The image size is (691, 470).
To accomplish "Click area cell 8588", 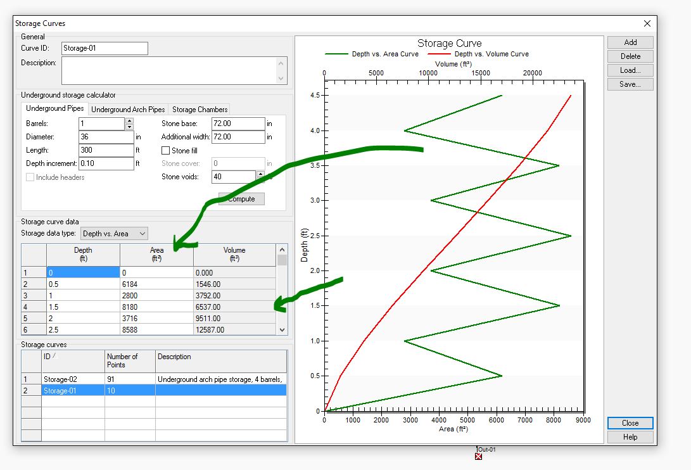I will [156, 330].
